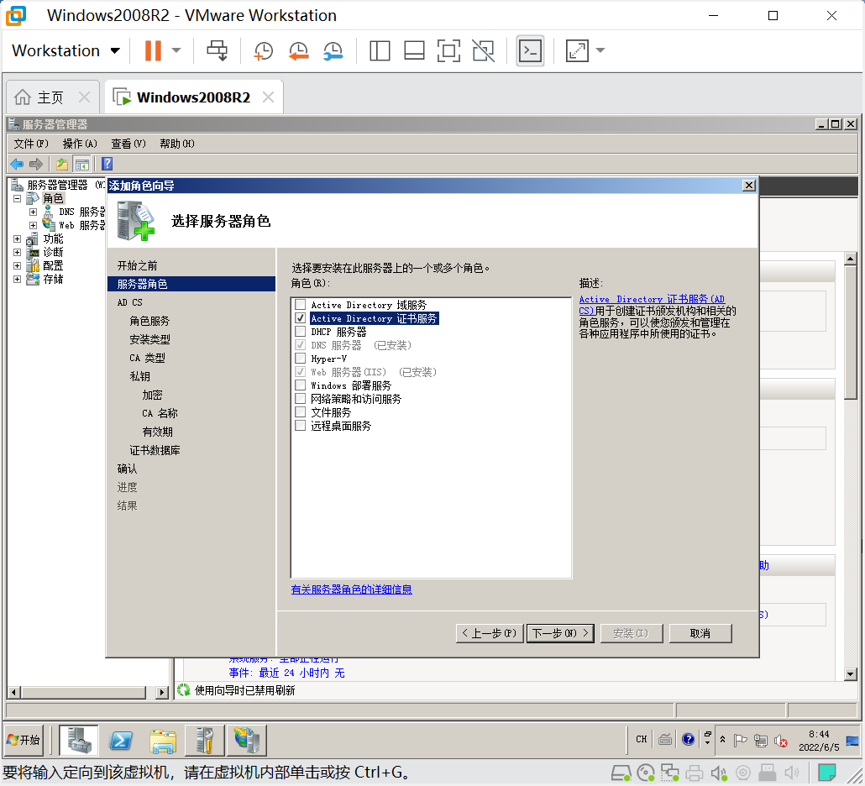Open the snapshot manager
This screenshot has height=786, width=865.
tap(333, 50)
